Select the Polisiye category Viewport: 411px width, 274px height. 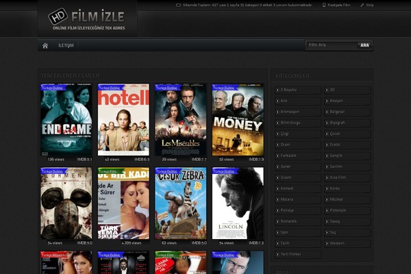point(298,211)
